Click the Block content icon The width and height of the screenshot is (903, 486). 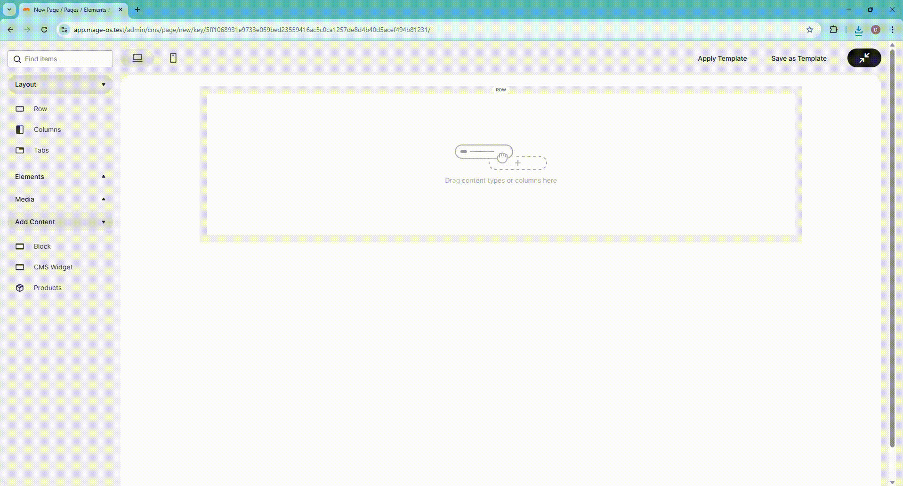(19, 246)
